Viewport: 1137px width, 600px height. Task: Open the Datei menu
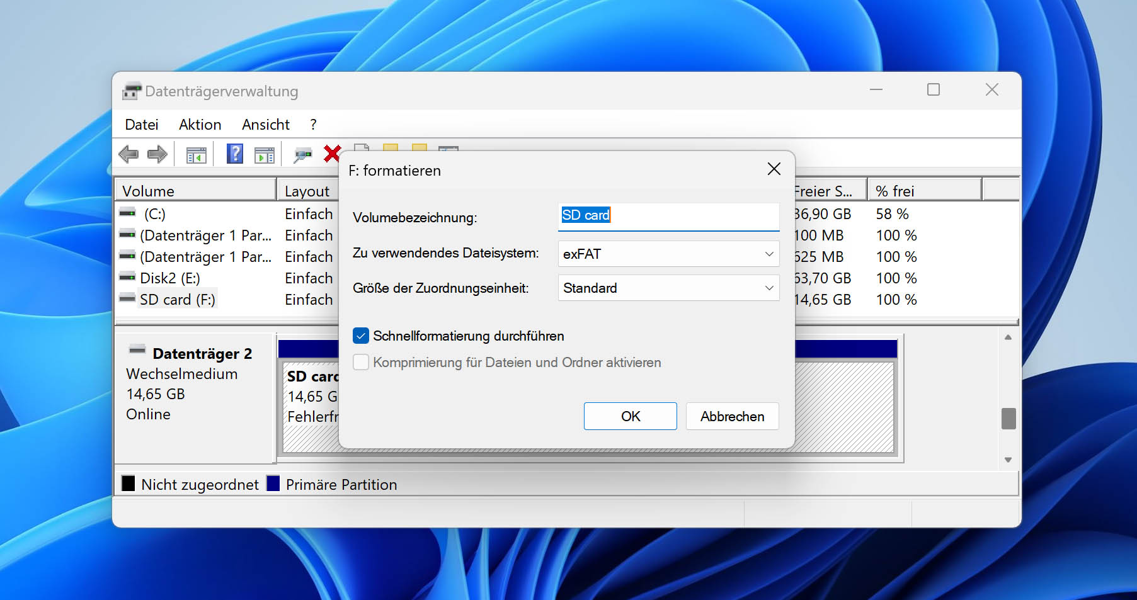pos(142,125)
